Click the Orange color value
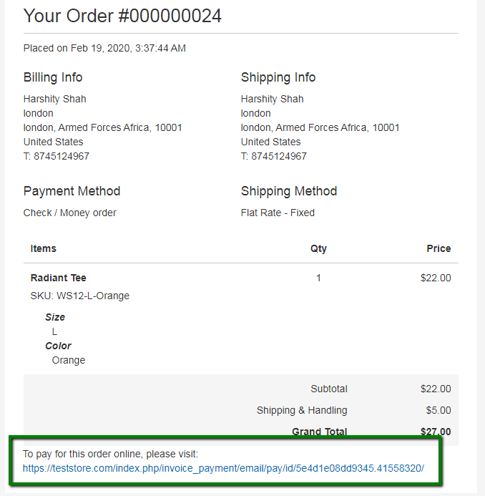Image resolution: width=485 pixels, height=496 pixels. [x=69, y=360]
